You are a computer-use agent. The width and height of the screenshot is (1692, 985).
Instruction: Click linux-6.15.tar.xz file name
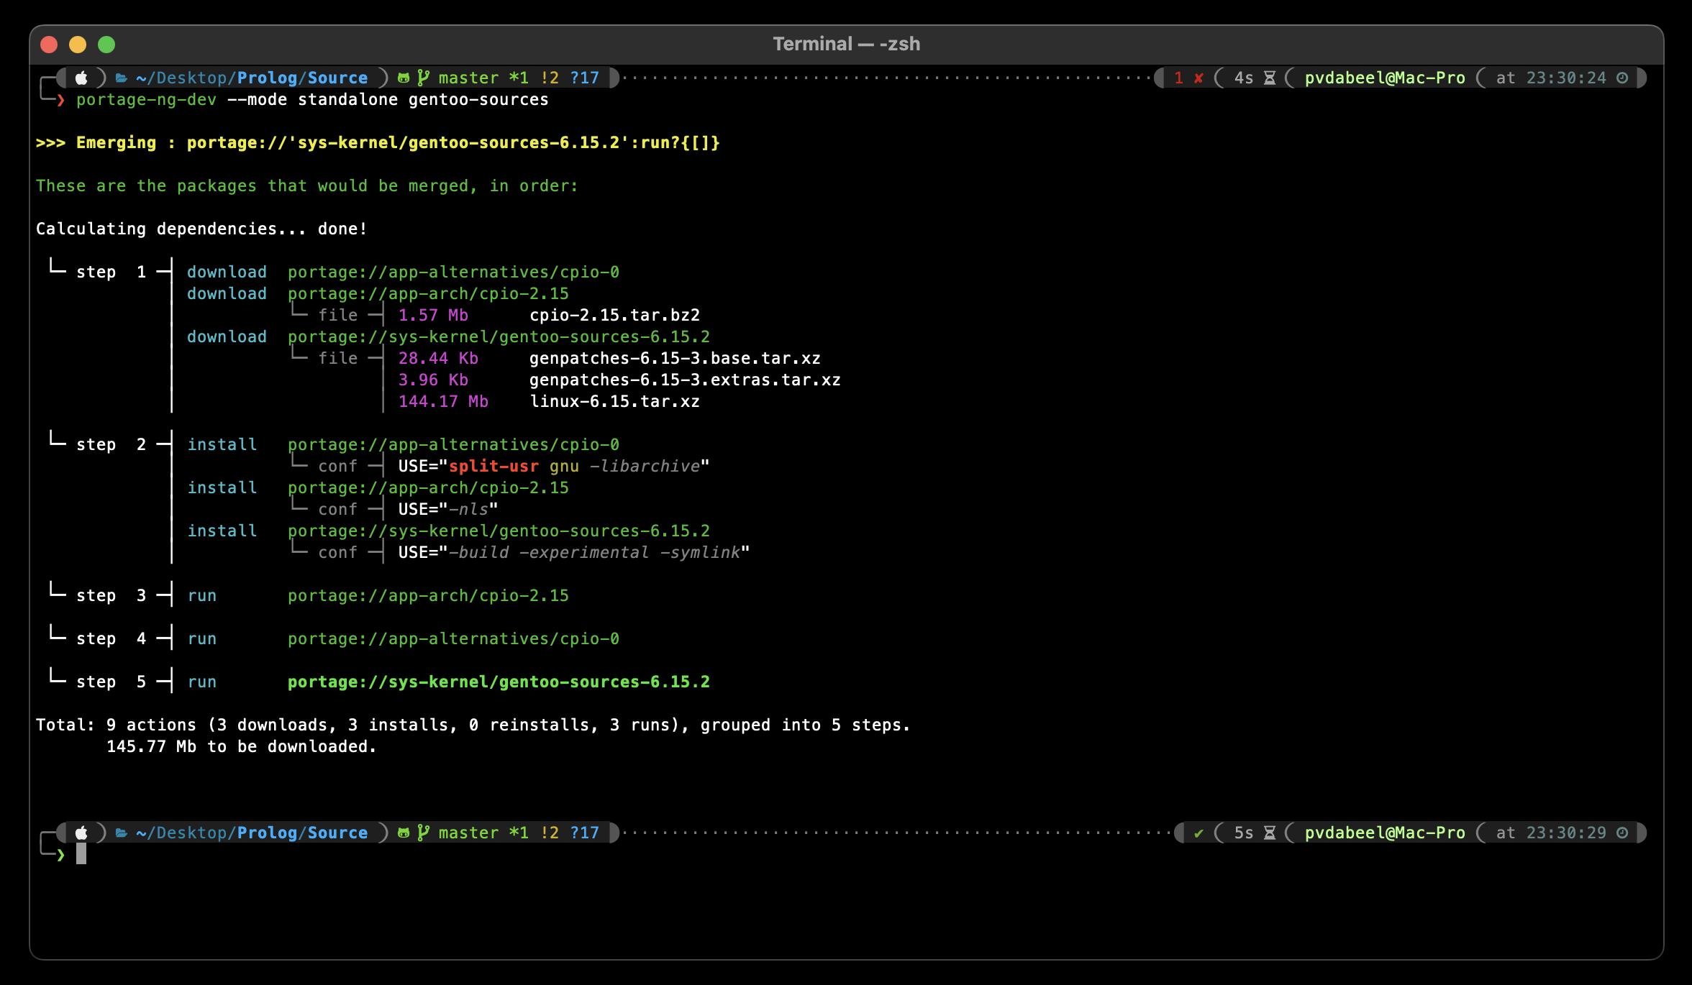614,401
